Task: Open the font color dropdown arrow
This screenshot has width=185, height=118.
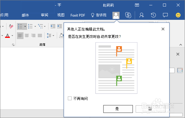Action: point(12,35)
